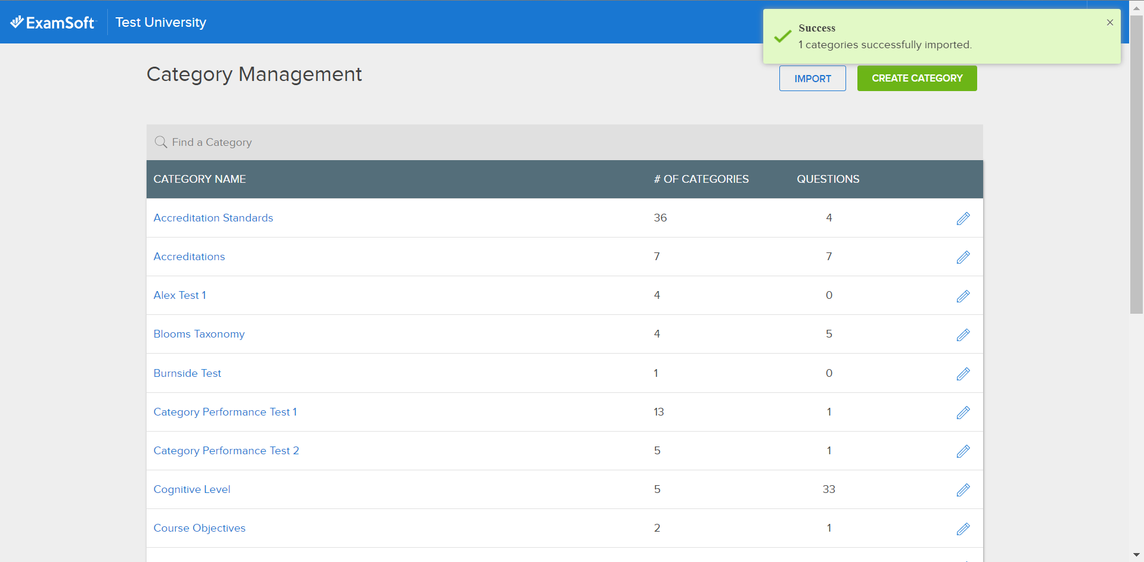
Task: Click # OF CATEGORIES column header
Action: coord(701,179)
